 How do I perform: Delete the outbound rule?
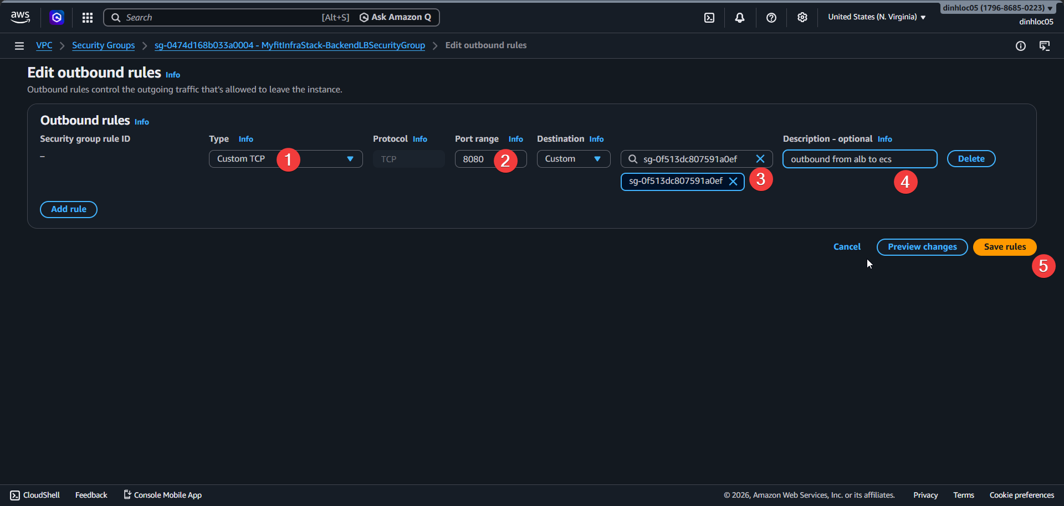[x=971, y=159]
